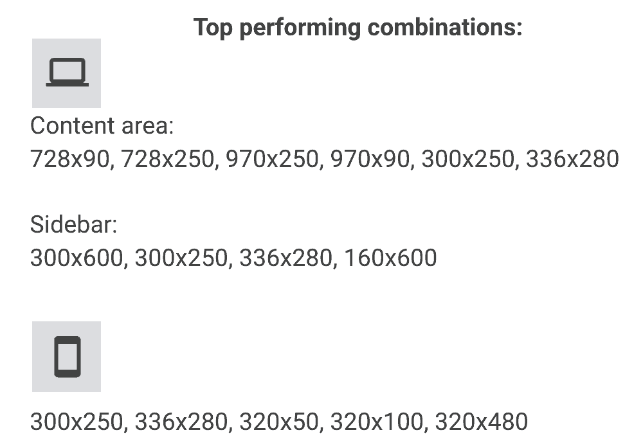This screenshot has width=643, height=446.
Task: Click the 300x600 sidebar size
Action: point(76,258)
